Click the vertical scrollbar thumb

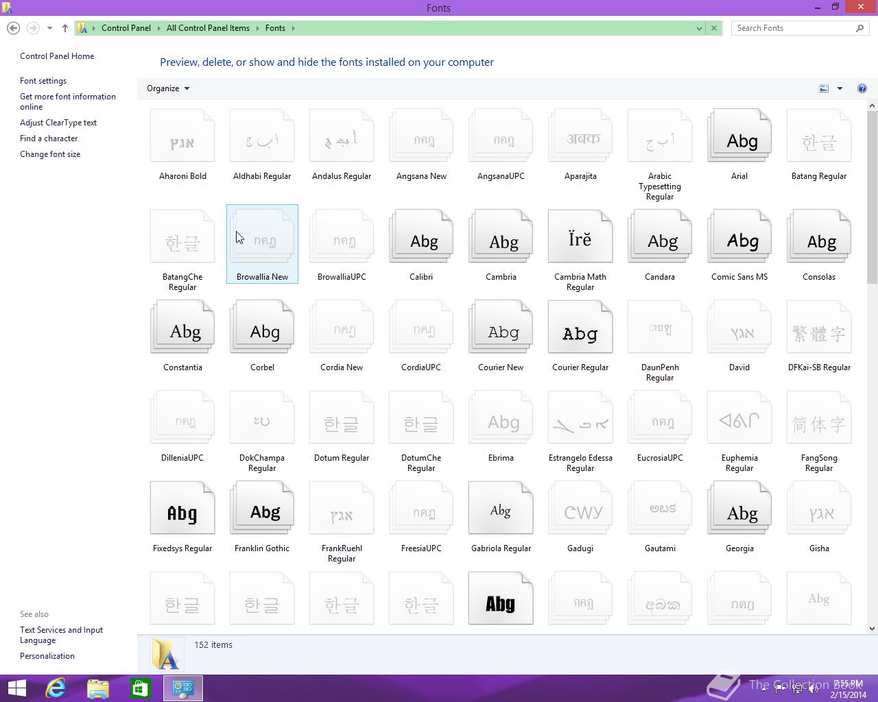tap(873, 197)
